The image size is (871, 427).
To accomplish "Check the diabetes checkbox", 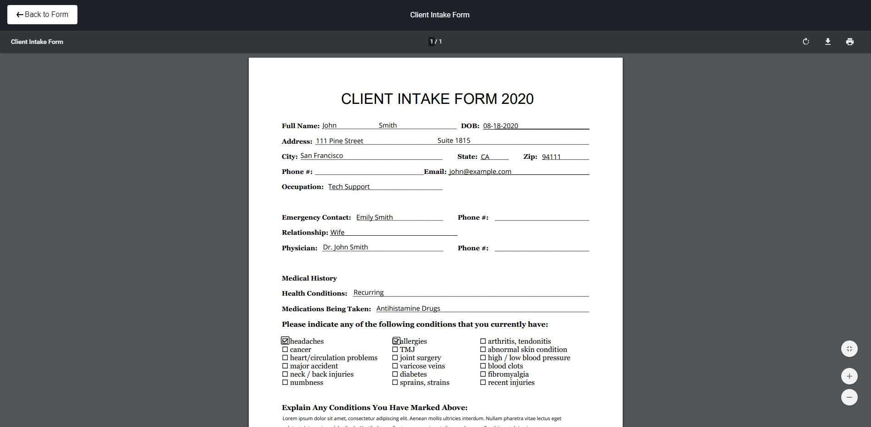I will pos(395,374).
